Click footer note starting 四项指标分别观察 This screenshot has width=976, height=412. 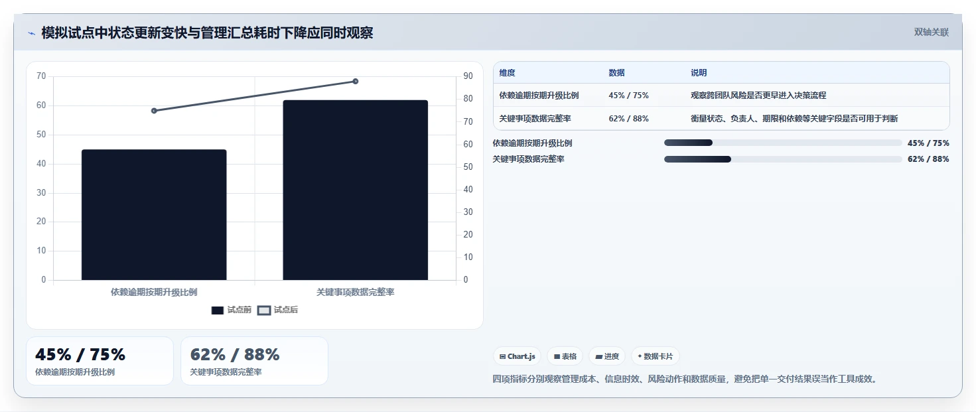coord(685,379)
